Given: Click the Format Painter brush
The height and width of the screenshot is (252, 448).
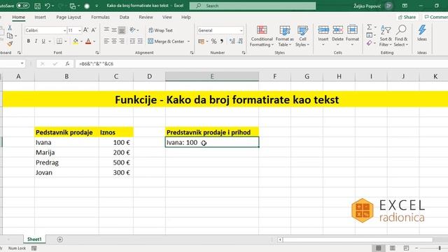Looking at the screenshot, I should 10,43.
